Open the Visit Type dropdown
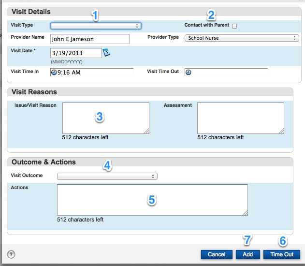This screenshot has width=305, height=266. click(x=96, y=26)
